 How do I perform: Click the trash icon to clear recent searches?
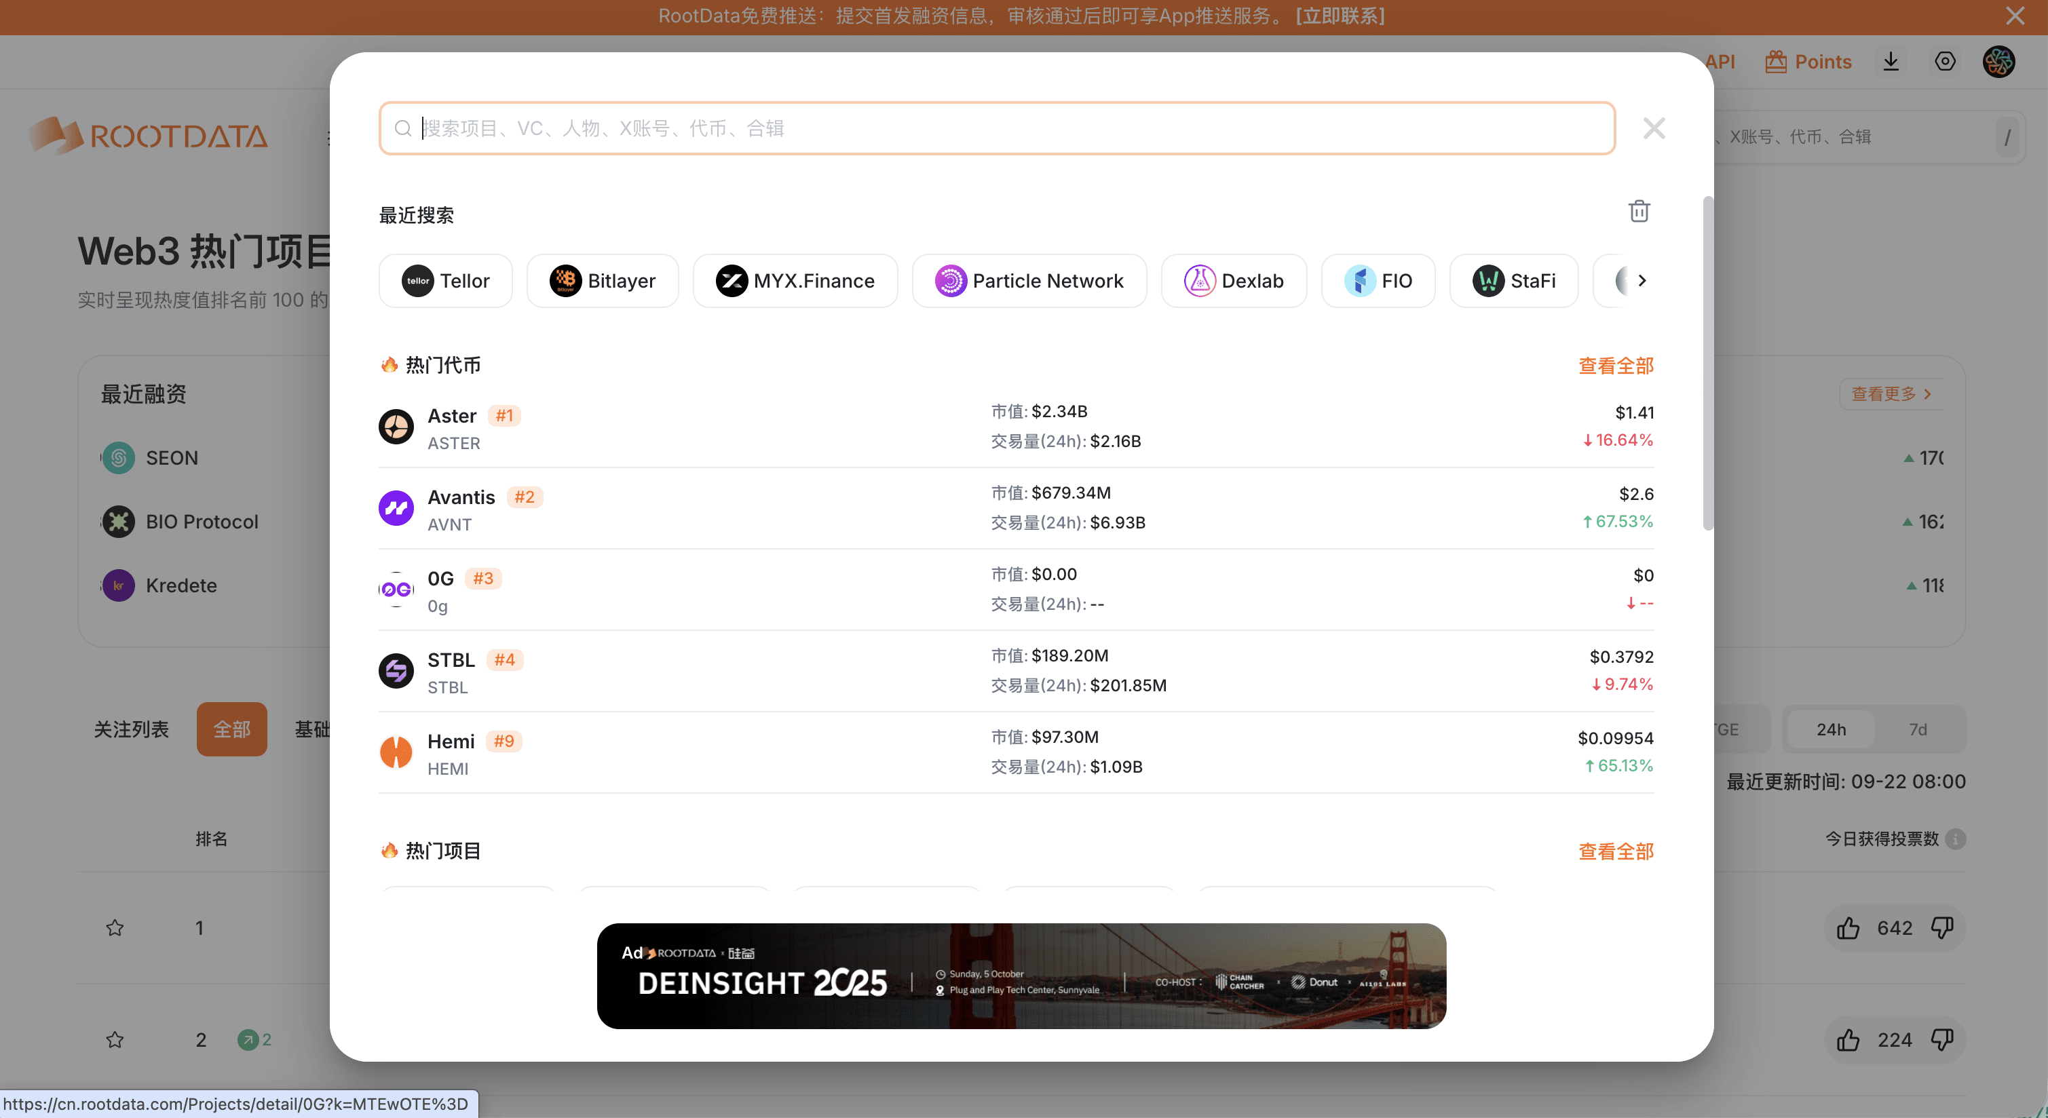click(1639, 212)
